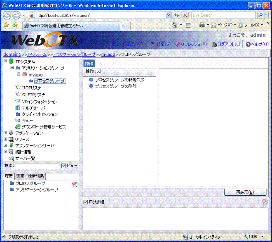
Task: Select the VDインフォメーション icon
Action: pyautogui.click(x=18, y=101)
